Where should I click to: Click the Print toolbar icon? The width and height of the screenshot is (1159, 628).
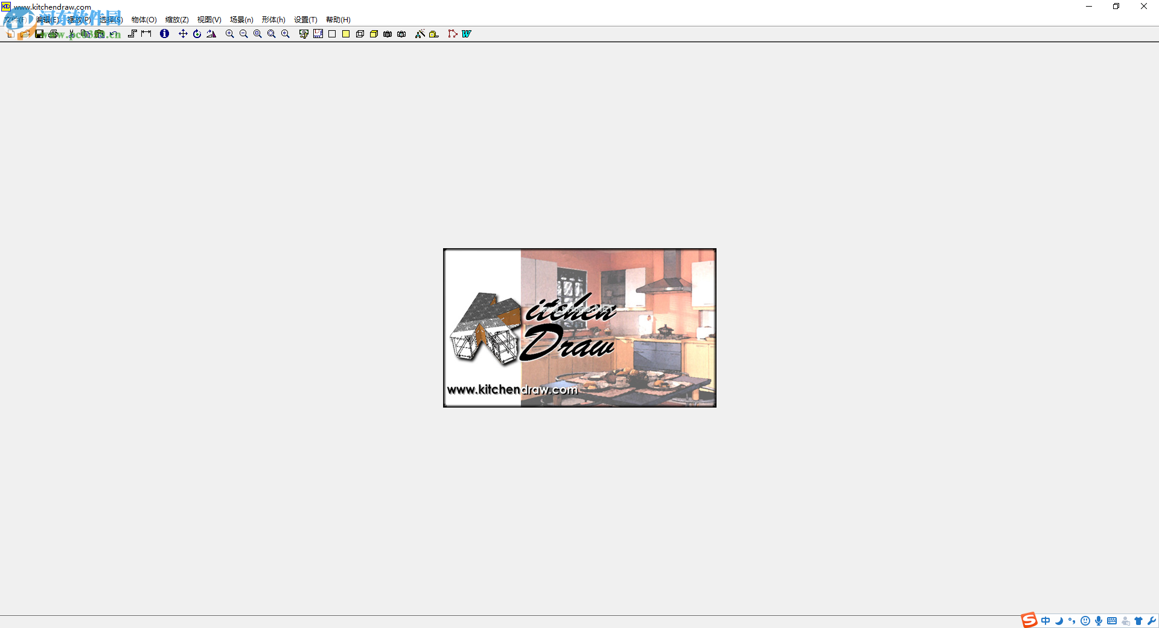[x=53, y=34]
